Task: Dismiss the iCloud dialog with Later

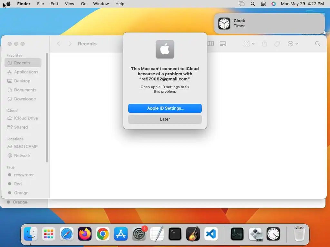Action: pos(165,119)
